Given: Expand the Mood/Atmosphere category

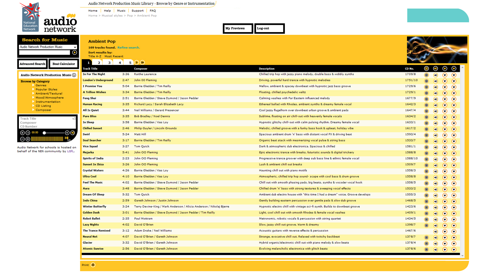Looking at the screenshot, I should click(x=49, y=98).
